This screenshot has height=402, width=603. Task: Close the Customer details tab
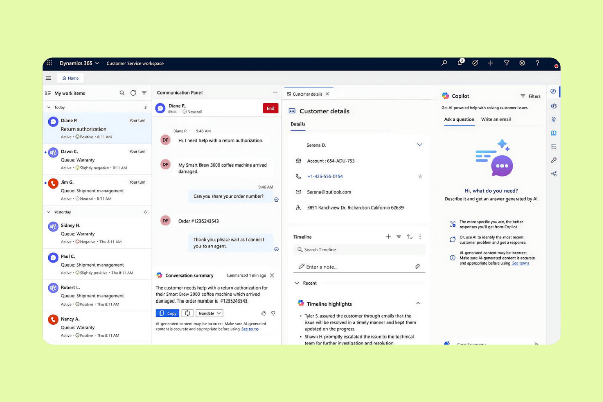click(327, 94)
